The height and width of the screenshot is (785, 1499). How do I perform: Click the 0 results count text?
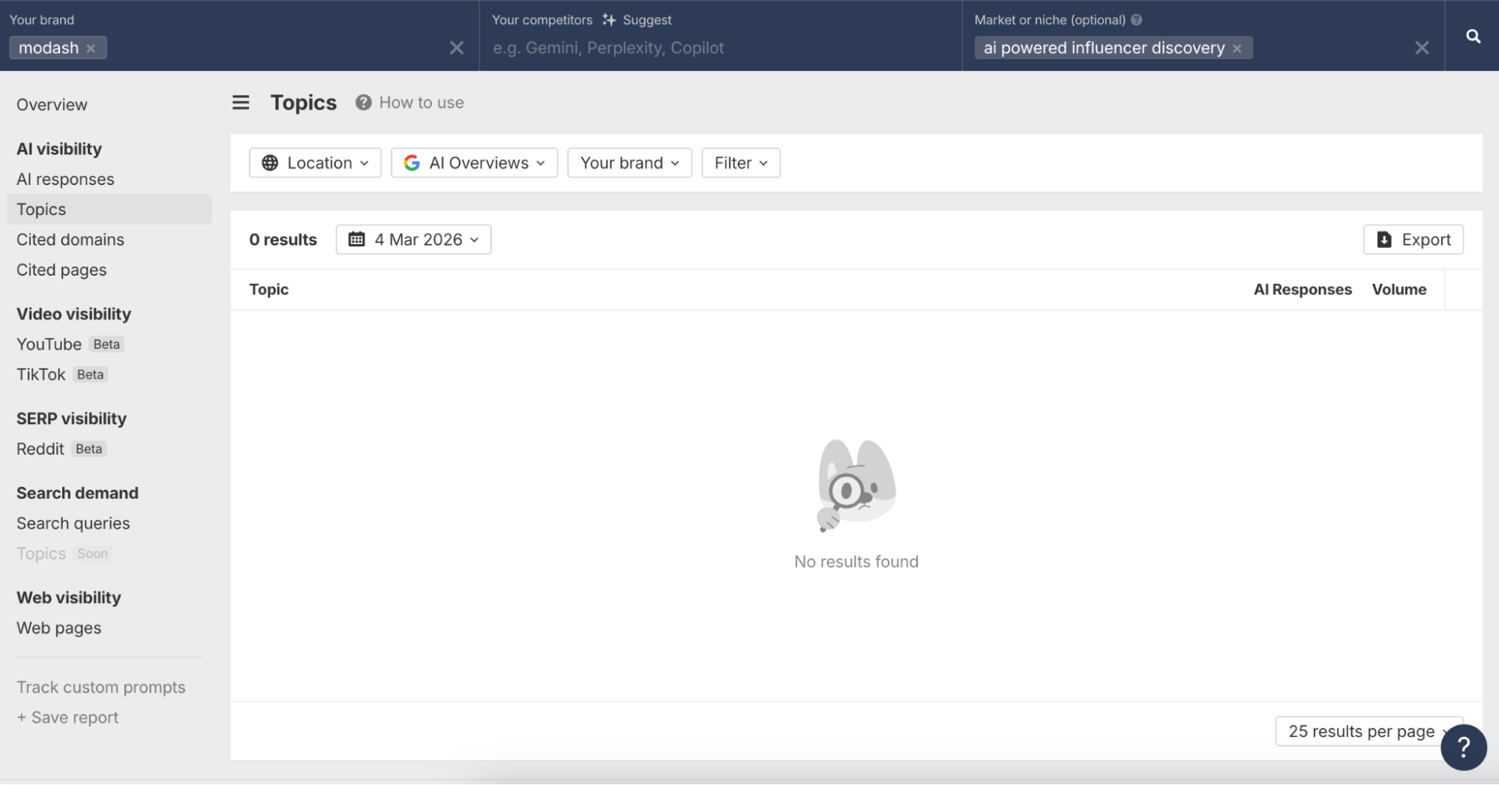tap(283, 240)
